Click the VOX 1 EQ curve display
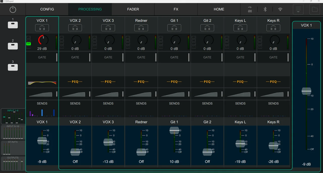 click(x=42, y=83)
